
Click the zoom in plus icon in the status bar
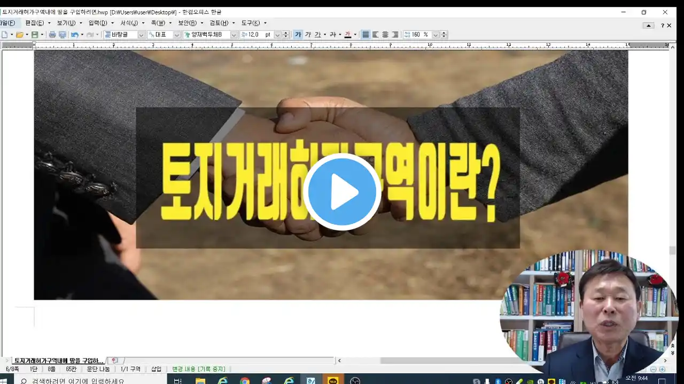pyautogui.click(x=663, y=369)
